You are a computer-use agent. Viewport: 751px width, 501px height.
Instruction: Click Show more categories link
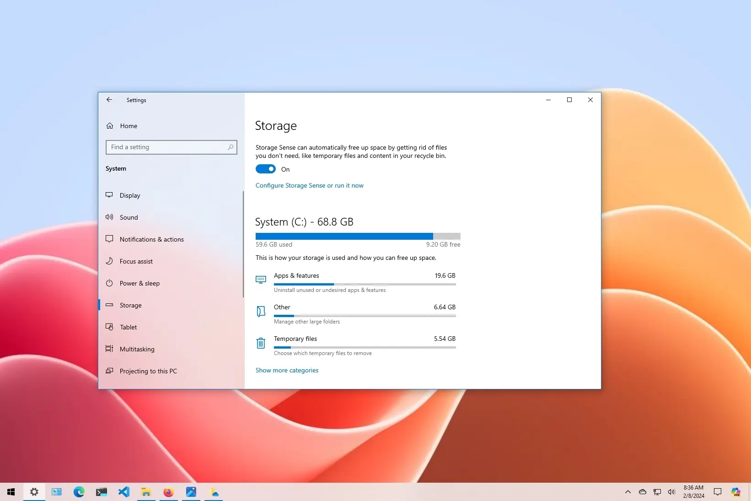[287, 370]
